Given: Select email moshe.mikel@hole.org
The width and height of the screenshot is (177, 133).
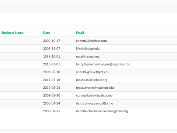Looking at the screenshot, I should 92,80.
